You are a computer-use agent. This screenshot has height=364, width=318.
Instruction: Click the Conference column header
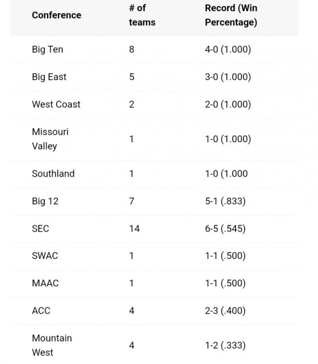[x=56, y=15]
